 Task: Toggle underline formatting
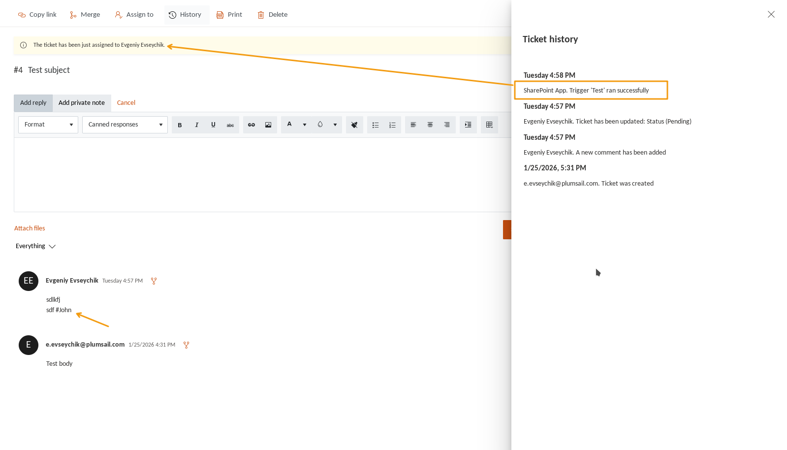click(x=213, y=125)
